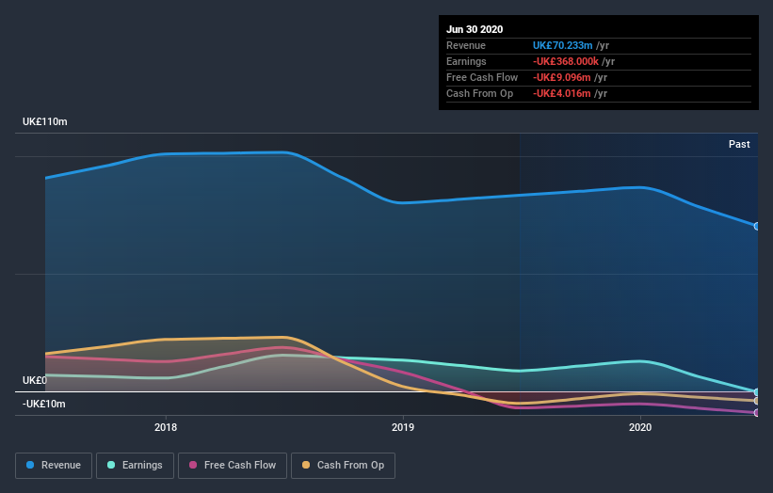Toggle the Earnings legend button

[x=135, y=466]
